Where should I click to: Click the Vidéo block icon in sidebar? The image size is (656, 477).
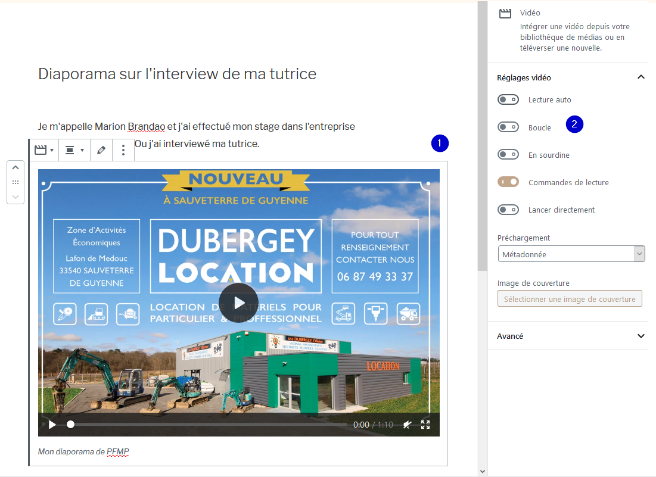[x=505, y=13]
